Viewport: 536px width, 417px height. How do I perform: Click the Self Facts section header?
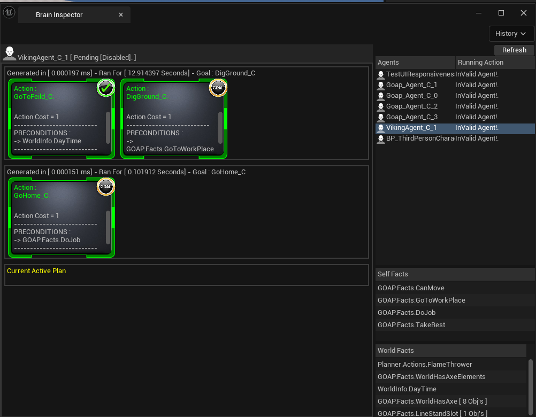pos(455,274)
